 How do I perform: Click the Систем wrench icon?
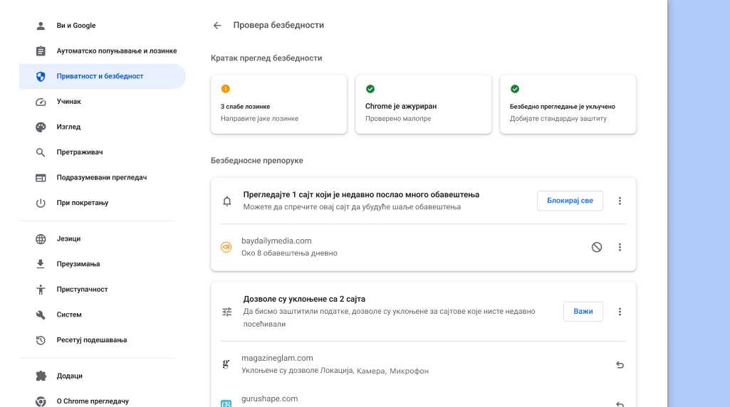pos(41,315)
